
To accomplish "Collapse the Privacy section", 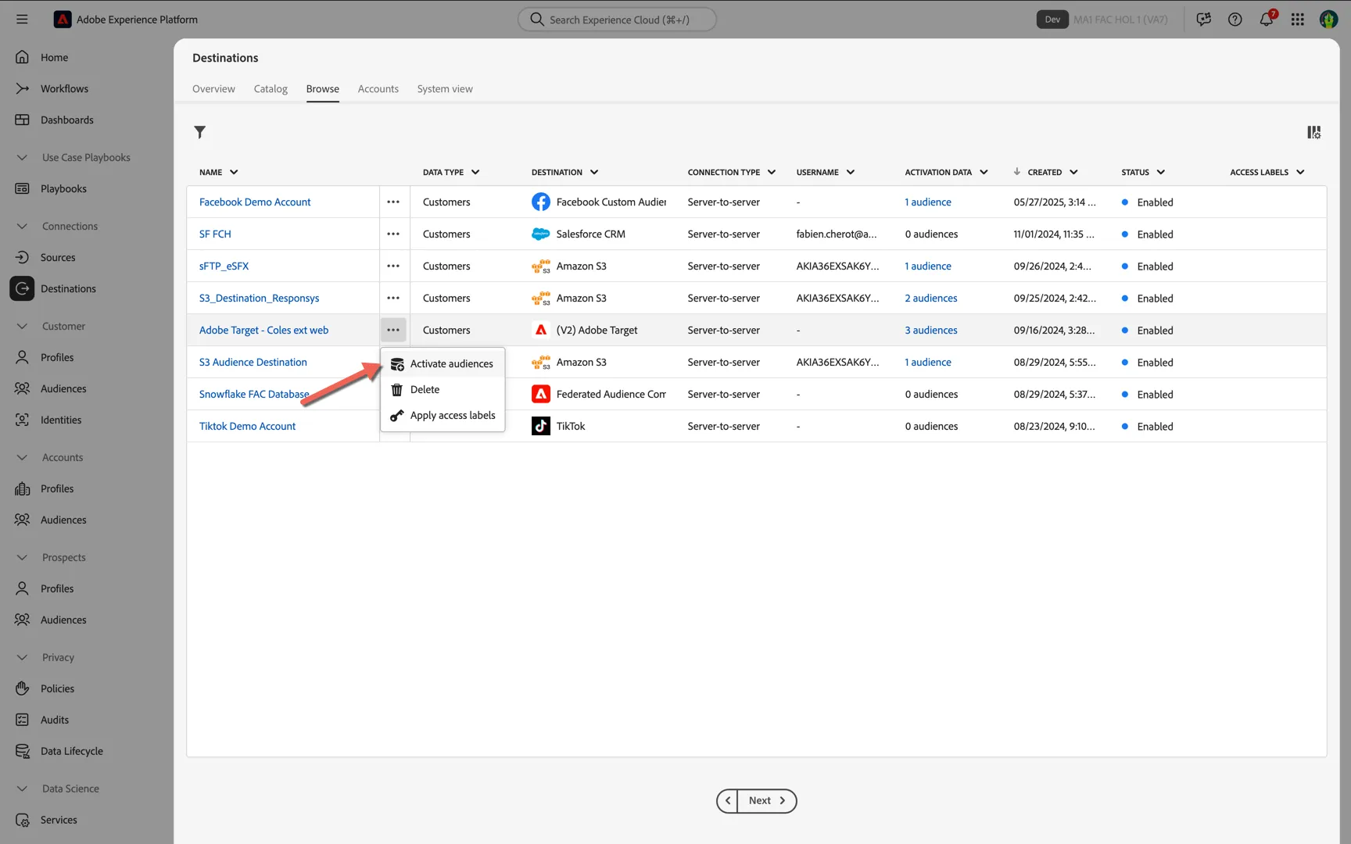I will 22,657.
